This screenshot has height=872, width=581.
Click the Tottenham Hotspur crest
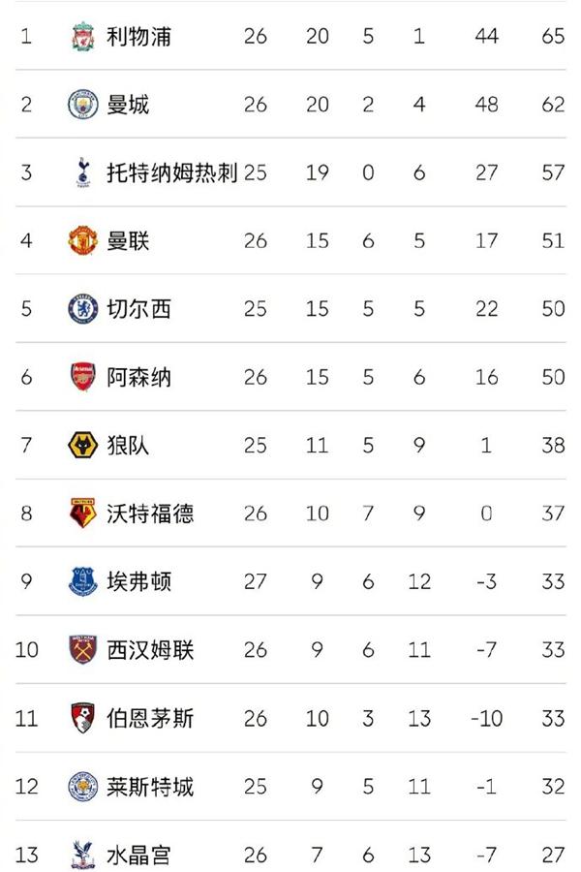(x=83, y=172)
